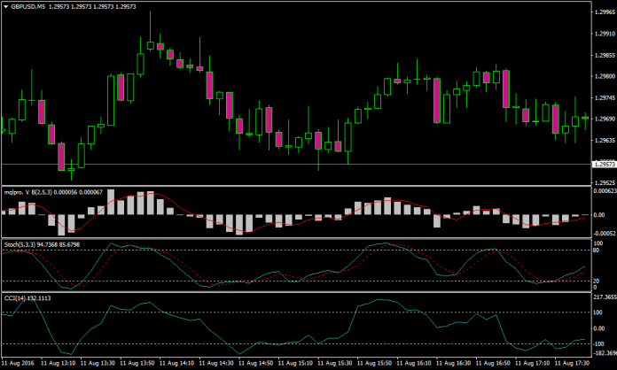Select the current price label 1.29573 on the scale
This screenshot has width=617, height=370.
pyautogui.click(x=604, y=165)
